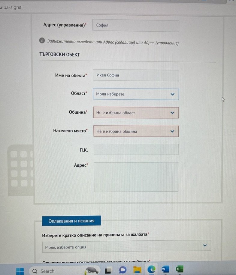Open Task View on the taskbar
This screenshot has width=236, height=275.
[x=108, y=270]
